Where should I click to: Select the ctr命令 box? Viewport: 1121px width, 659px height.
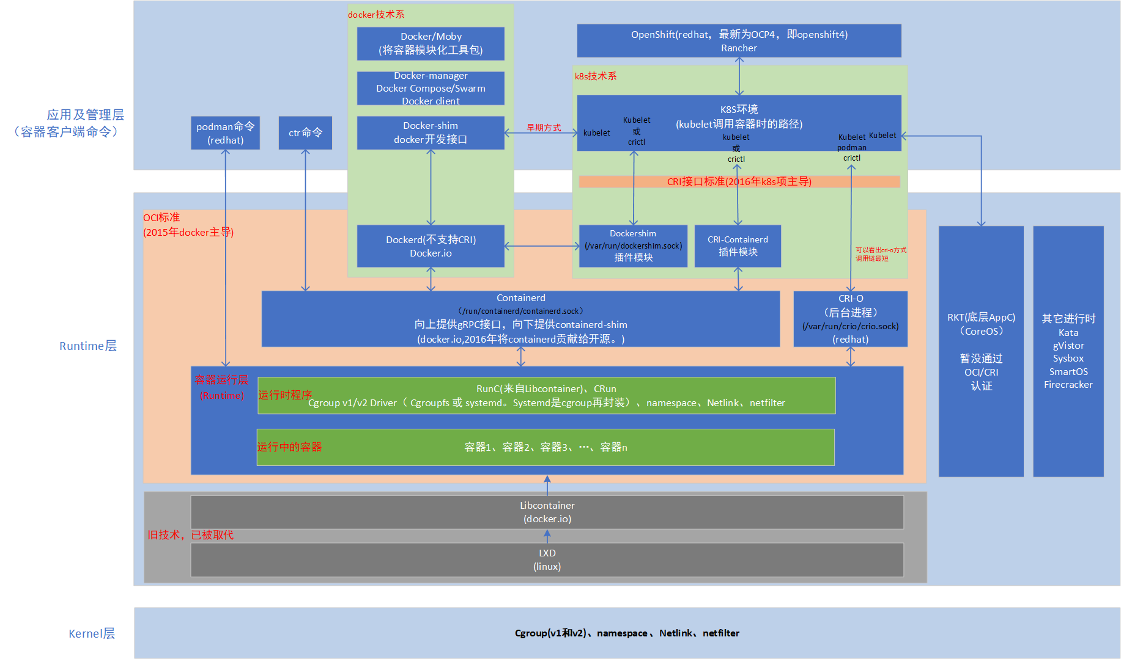305,133
